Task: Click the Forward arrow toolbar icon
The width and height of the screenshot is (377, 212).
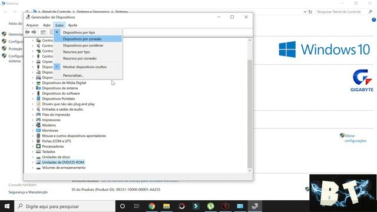Action: [x=34, y=32]
